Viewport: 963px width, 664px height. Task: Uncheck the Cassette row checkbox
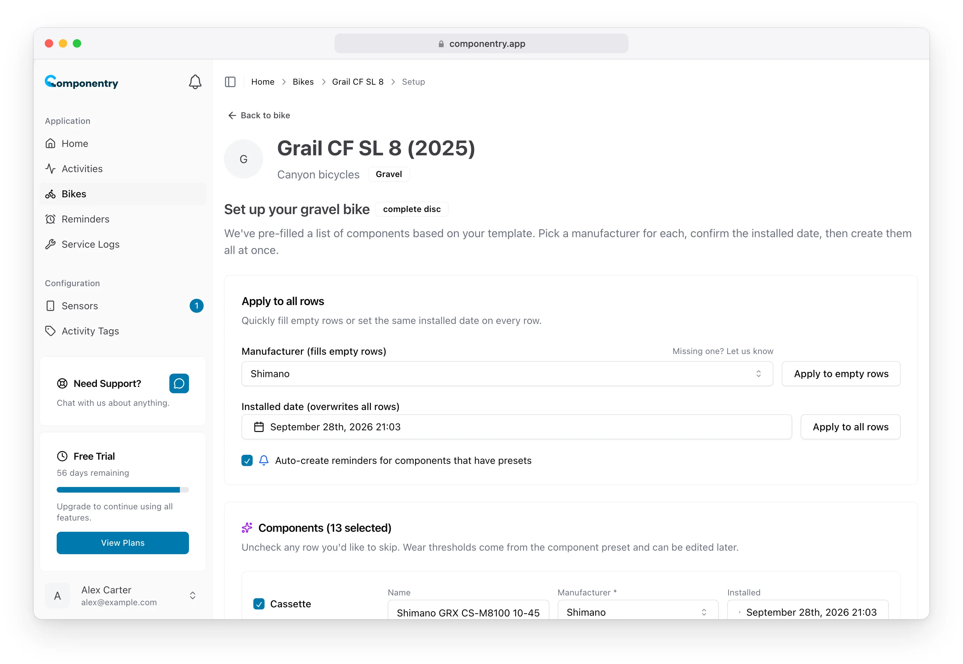point(259,604)
